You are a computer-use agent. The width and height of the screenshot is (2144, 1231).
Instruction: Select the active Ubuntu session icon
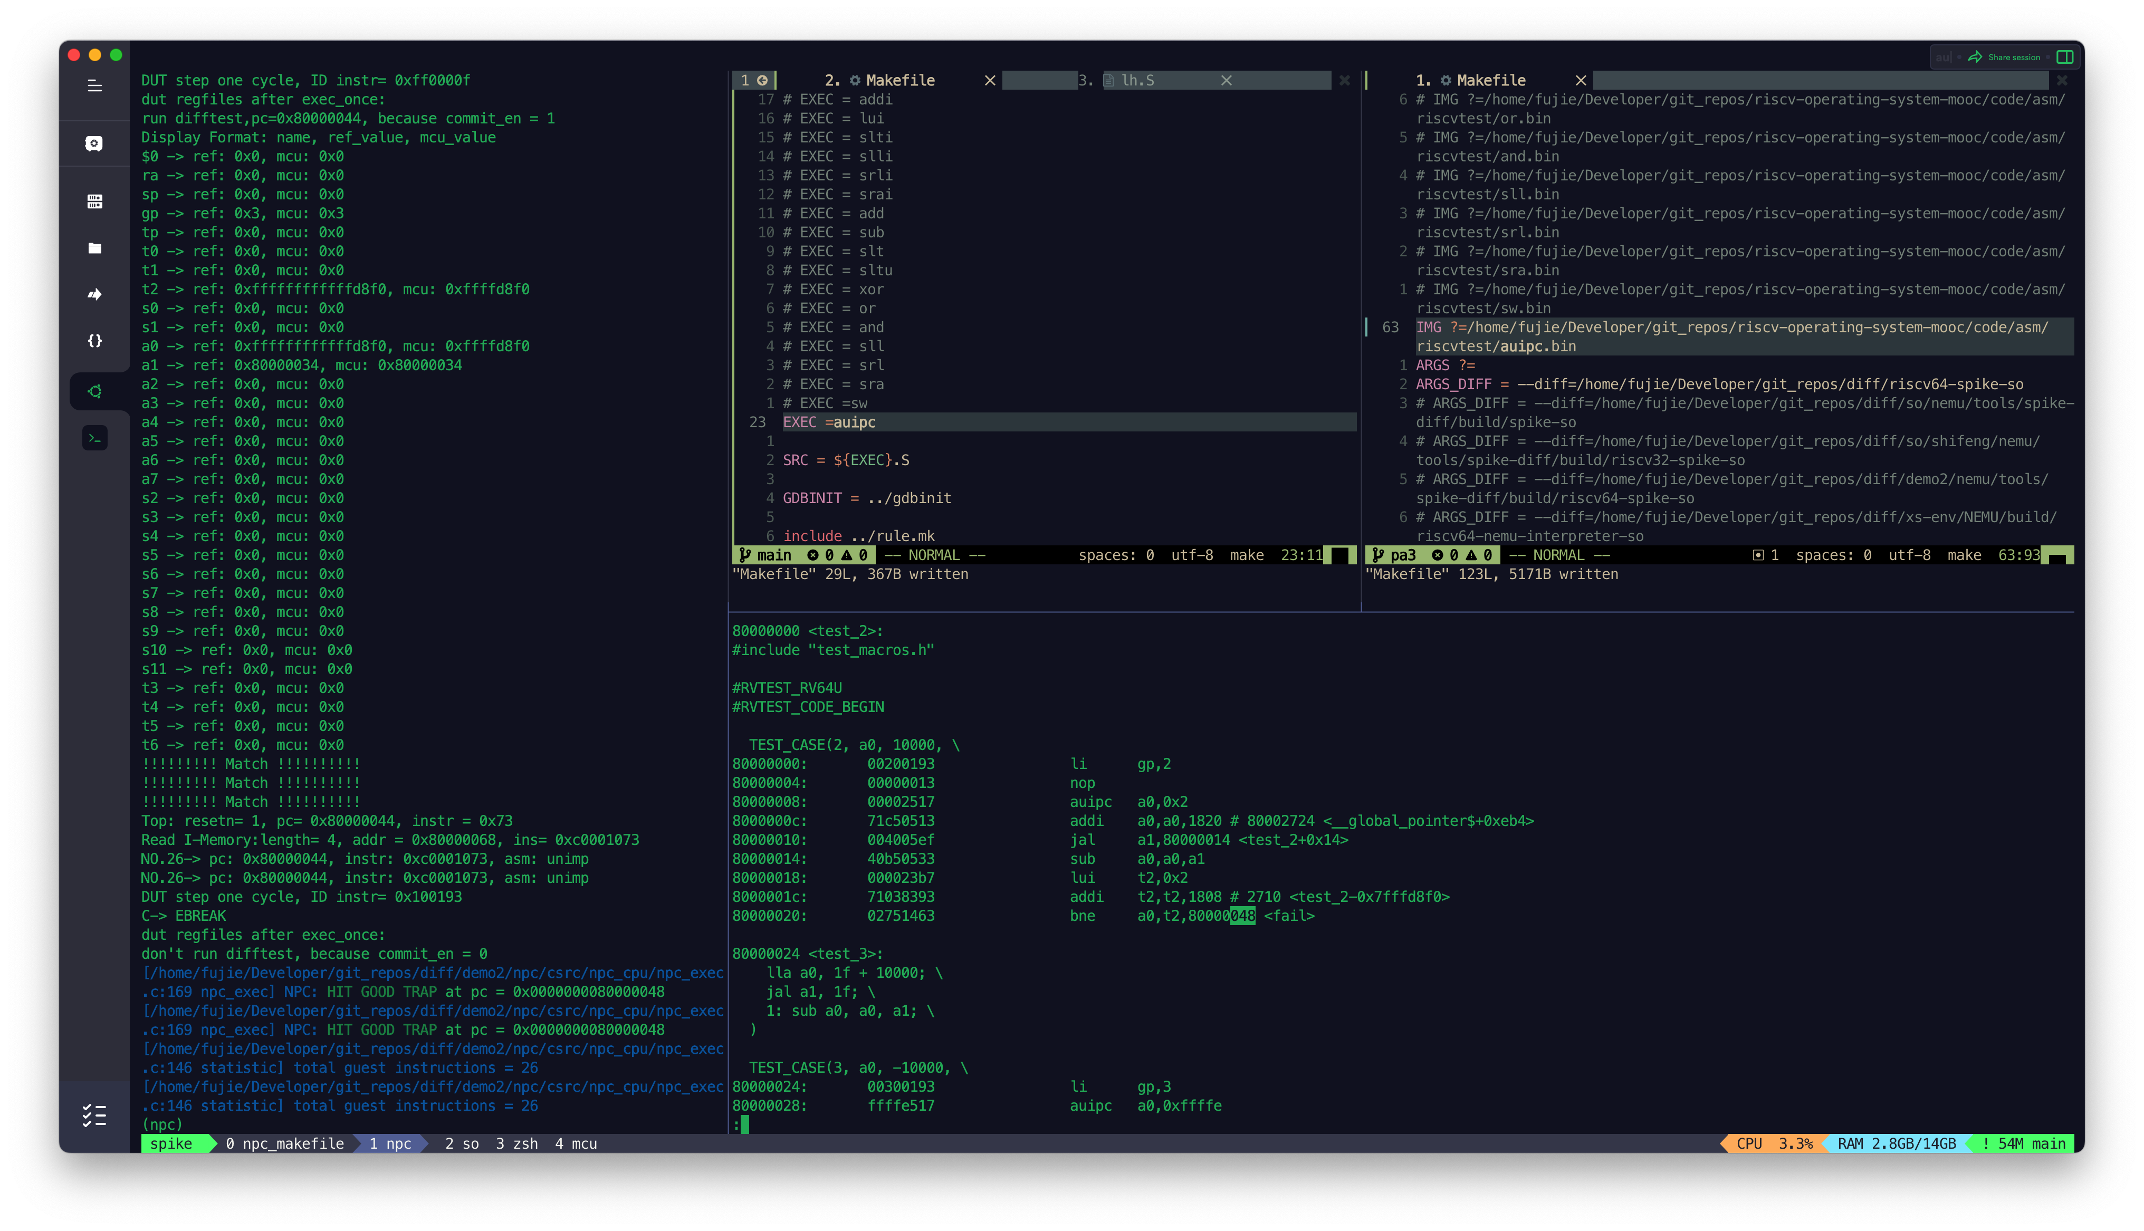coord(94,391)
